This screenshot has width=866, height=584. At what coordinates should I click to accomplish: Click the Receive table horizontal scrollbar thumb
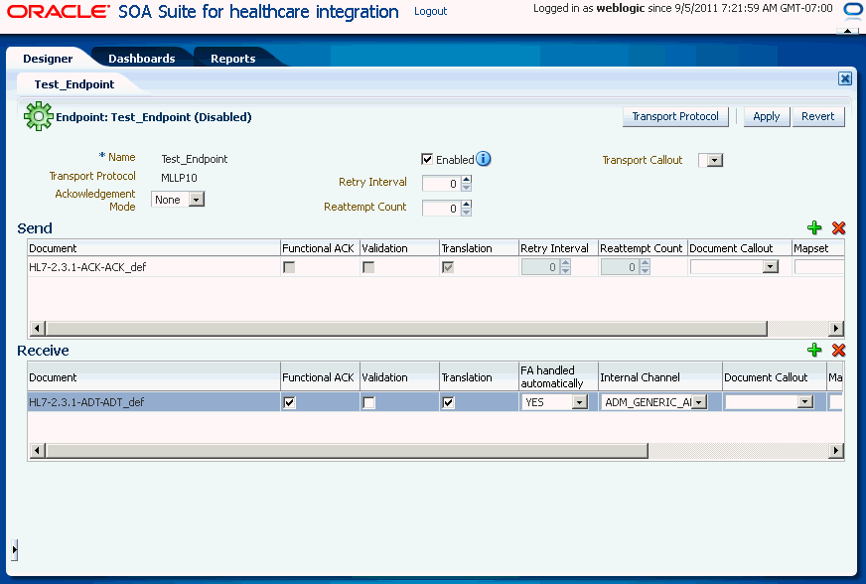(x=347, y=450)
